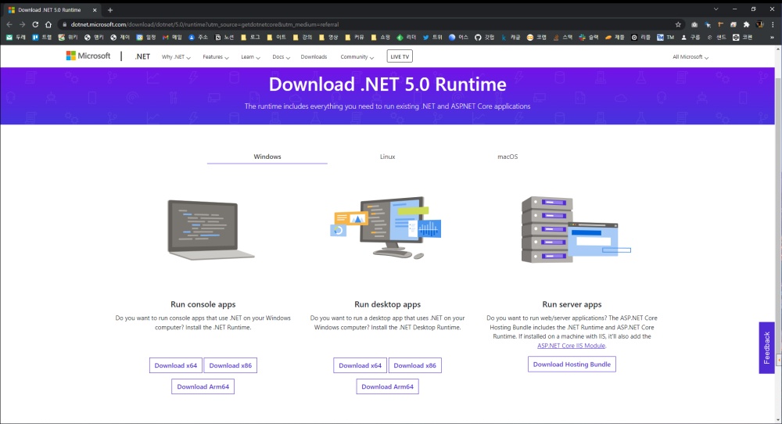Expand the Features menu
782x424 pixels.
(216, 57)
